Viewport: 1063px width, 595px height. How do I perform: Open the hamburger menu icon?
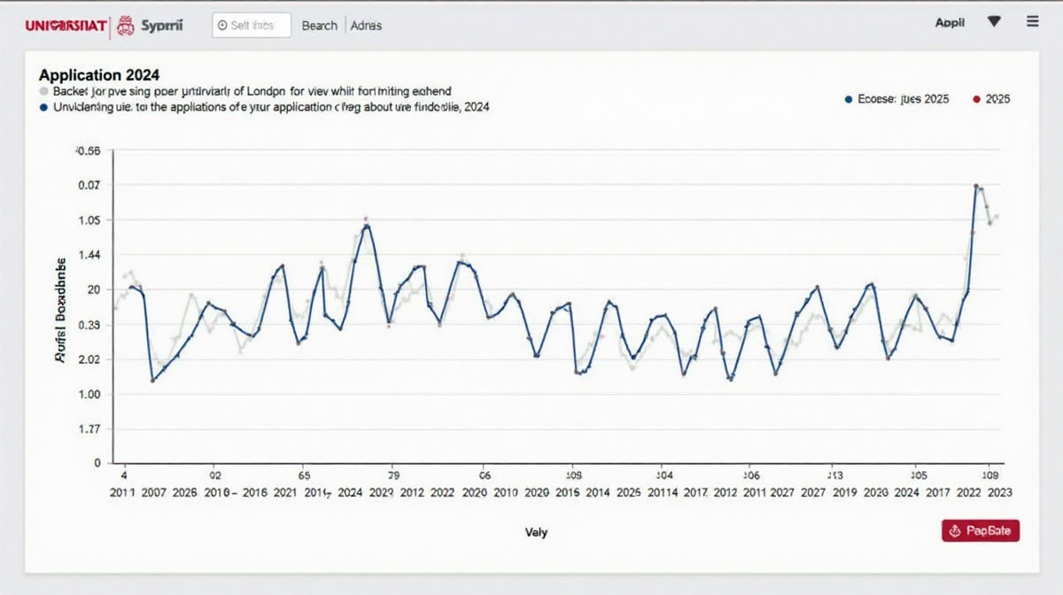[x=1032, y=21]
